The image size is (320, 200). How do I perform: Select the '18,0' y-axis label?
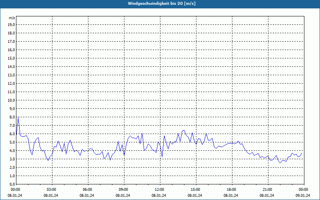tap(11, 33)
